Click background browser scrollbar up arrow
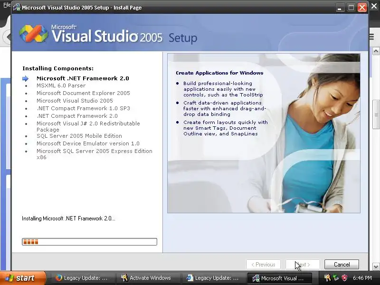The height and width of the screenshot is (285, 380). (376, 51)
